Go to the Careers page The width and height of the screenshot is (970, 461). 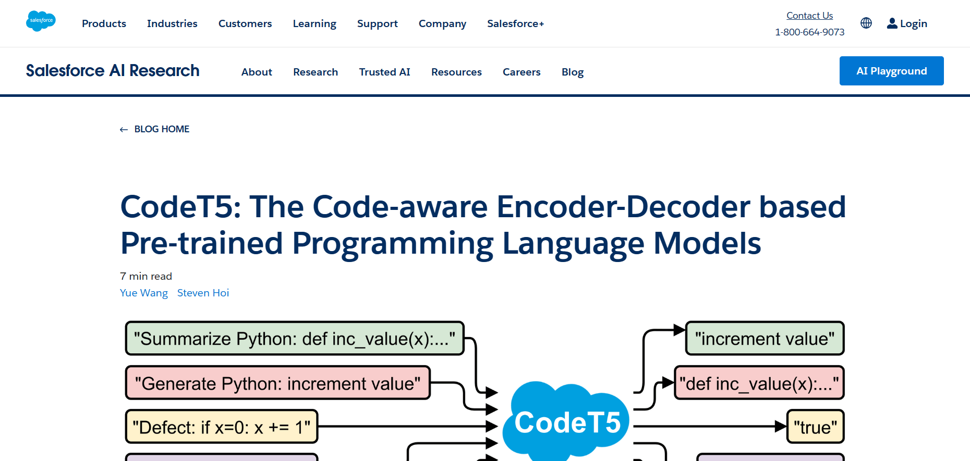point(522,72)
